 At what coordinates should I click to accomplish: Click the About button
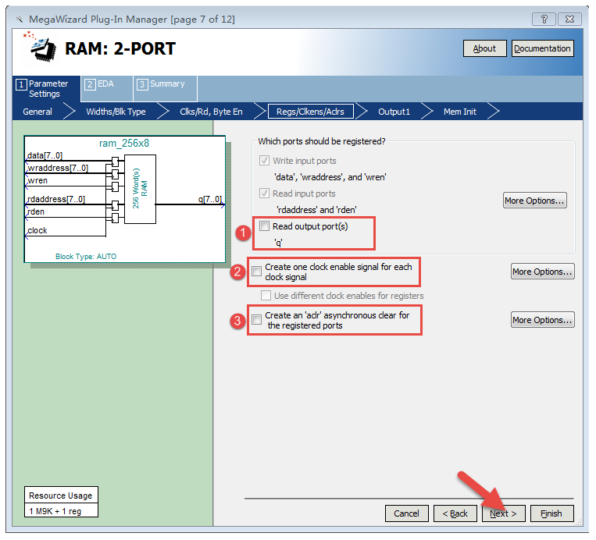[x=484, y=48]
